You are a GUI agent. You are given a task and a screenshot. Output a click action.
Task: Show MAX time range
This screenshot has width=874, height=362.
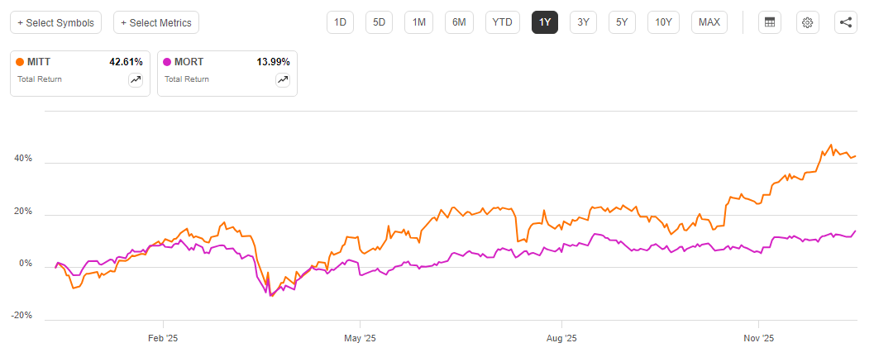(x=709, y=22)
